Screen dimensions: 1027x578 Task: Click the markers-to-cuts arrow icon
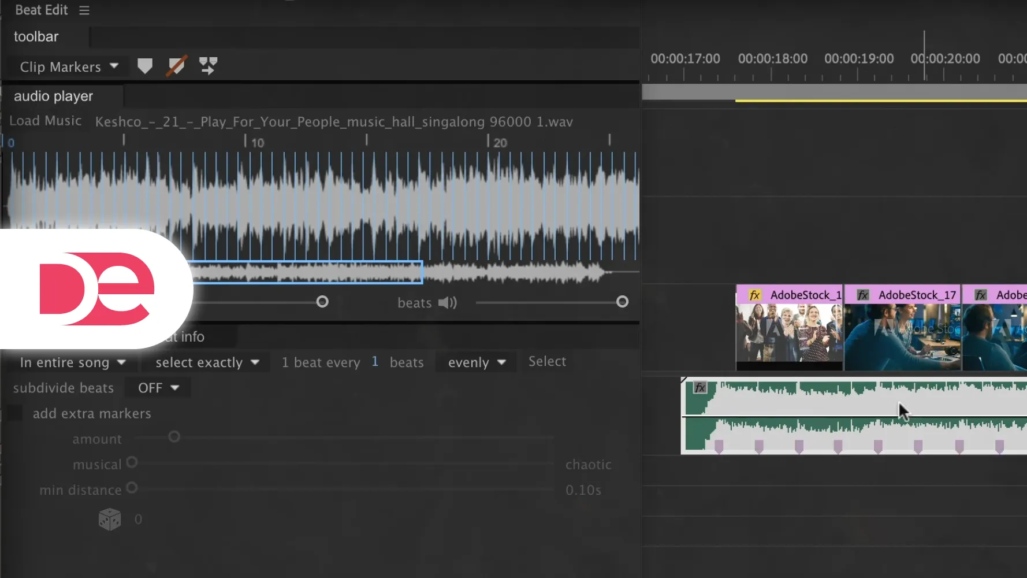(208, 66)
